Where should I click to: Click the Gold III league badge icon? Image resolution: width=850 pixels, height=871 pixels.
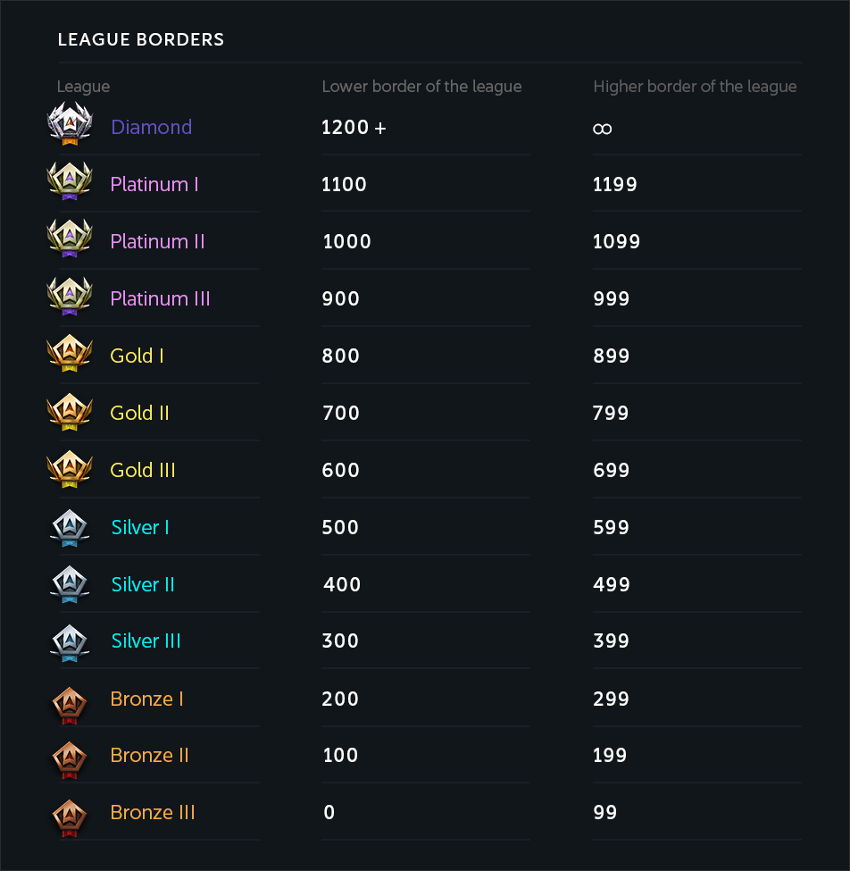[x=70, y=468]
